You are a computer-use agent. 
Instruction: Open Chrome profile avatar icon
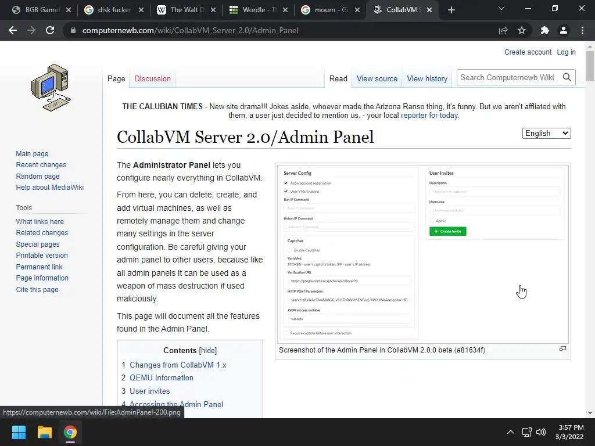564,30
